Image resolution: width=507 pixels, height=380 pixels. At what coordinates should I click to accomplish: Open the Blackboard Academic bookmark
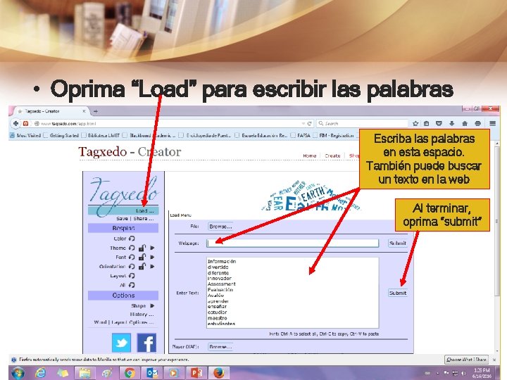click(x=149, y=135)
